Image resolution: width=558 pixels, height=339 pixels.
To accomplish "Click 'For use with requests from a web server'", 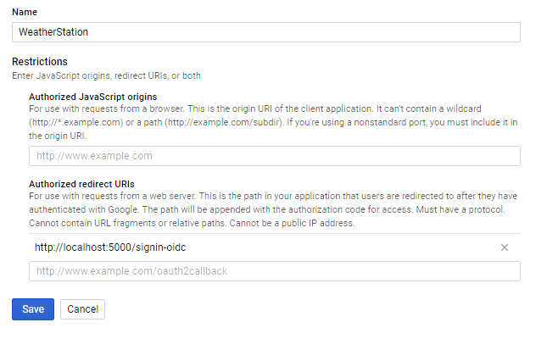I will [113, 196].
